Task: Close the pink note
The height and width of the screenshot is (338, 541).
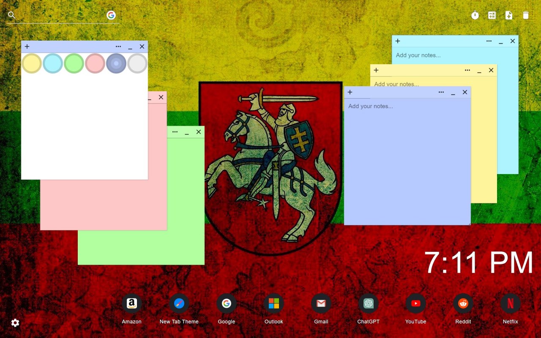Action: (161, 97)
